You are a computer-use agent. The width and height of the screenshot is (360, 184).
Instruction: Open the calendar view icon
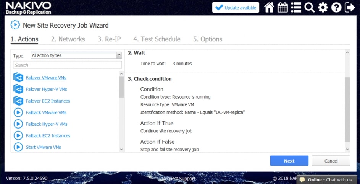point(283,8)
